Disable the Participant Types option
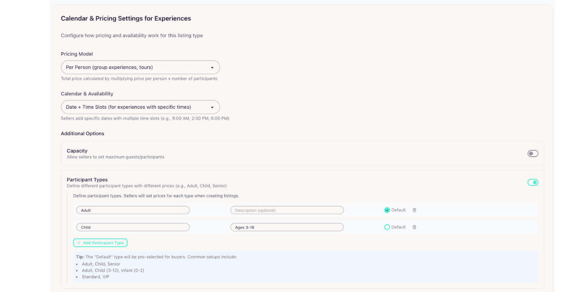The image size is (585, 292). (532, 182)
